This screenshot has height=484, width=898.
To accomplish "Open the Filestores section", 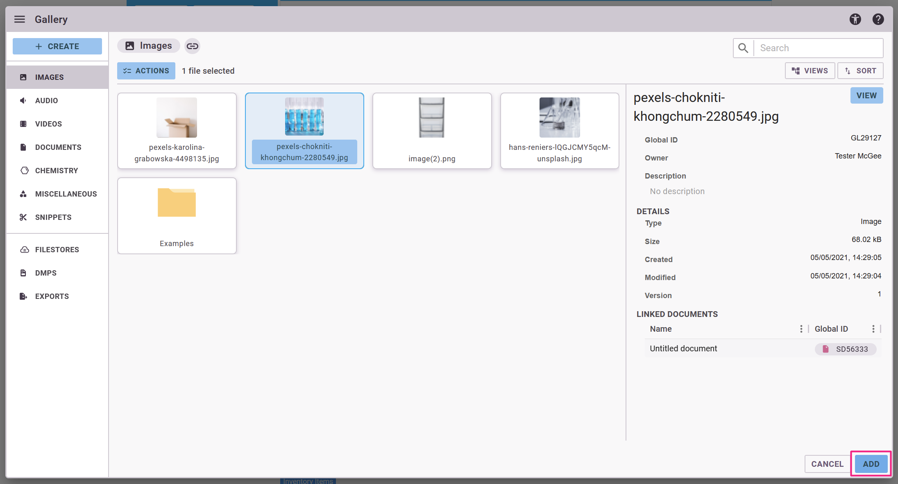I will 57,249.
